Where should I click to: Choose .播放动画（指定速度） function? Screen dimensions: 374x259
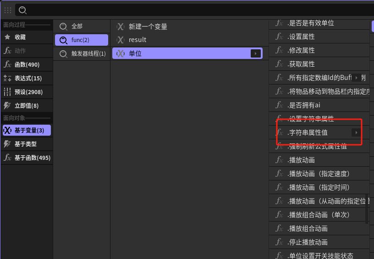pos(319,174)
